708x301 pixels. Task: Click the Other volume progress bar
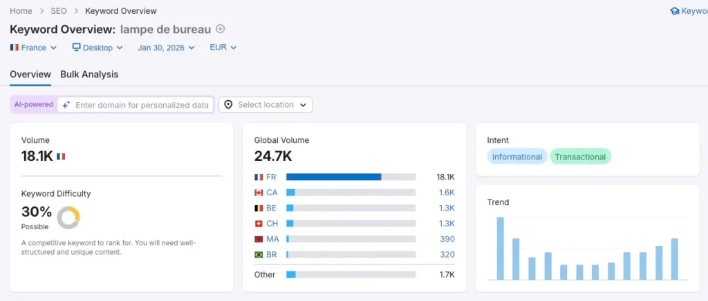(351, 274)
